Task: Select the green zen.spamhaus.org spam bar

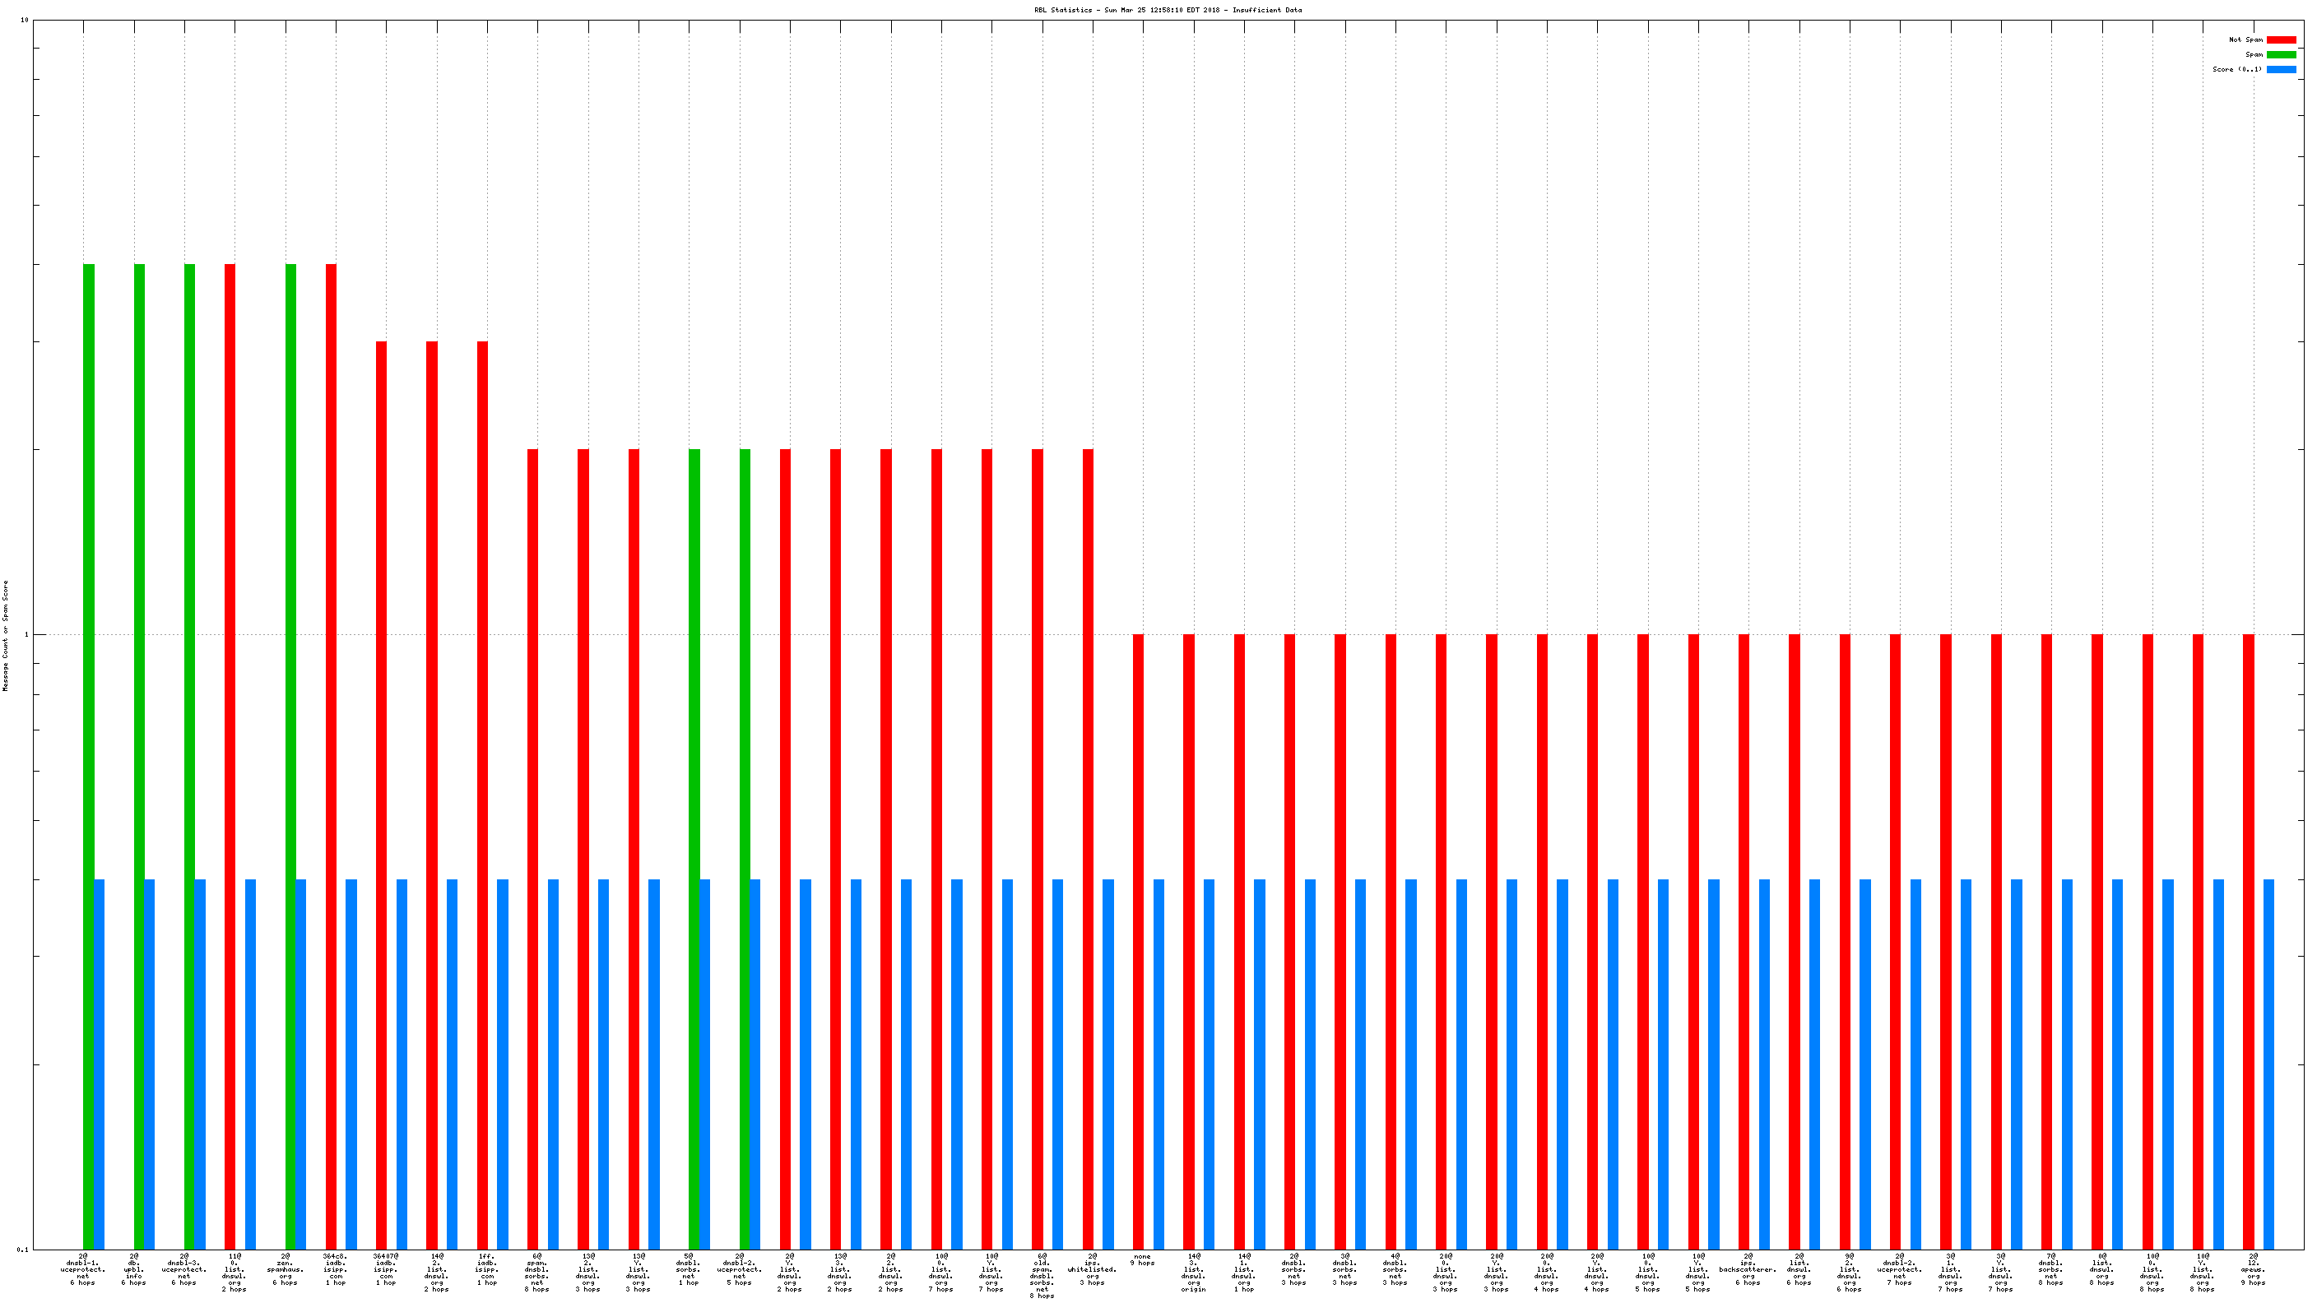Action: click(290, 755)
